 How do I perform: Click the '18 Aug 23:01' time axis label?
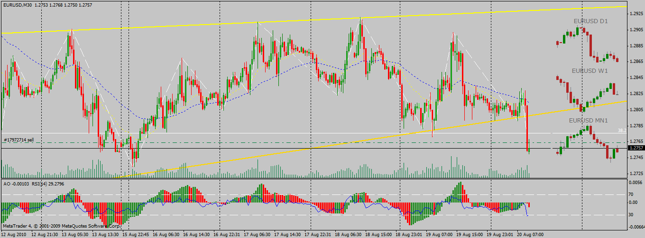409,234
